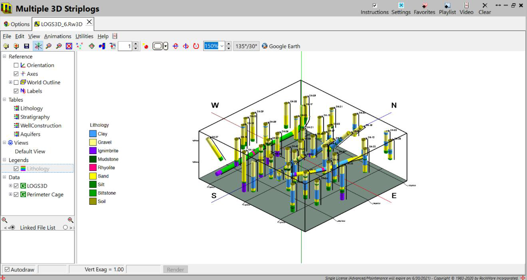Image resolution: width=527 pixels, height=280 pixels.
Task: Enable the Orientation checkbox
Action: (16, 65)
